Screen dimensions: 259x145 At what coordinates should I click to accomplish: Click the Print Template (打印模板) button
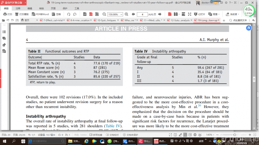22,15
